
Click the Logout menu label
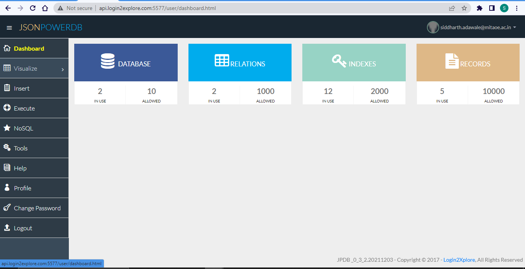23,228
